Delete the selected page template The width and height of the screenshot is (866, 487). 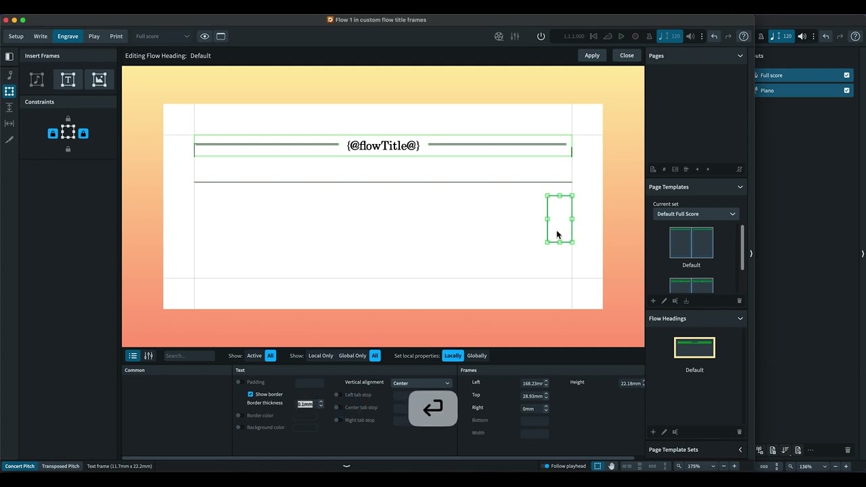point(739,301)
